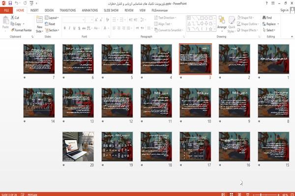The width and height of the screenshot is (295, 196).
Task: Click the Cut scissors icon
Action: coord(12,18)
